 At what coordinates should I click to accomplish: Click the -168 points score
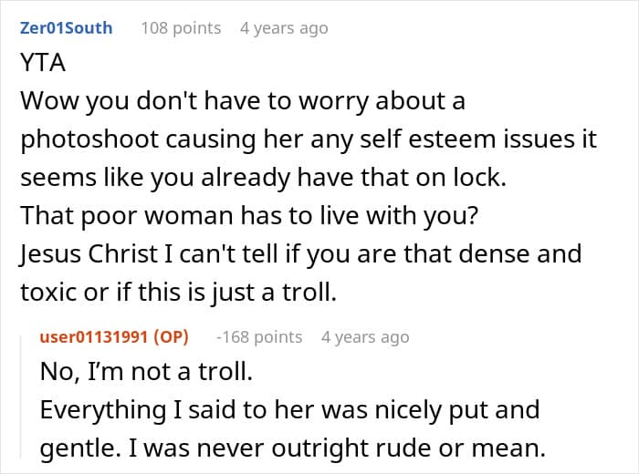tap(259, 337)
